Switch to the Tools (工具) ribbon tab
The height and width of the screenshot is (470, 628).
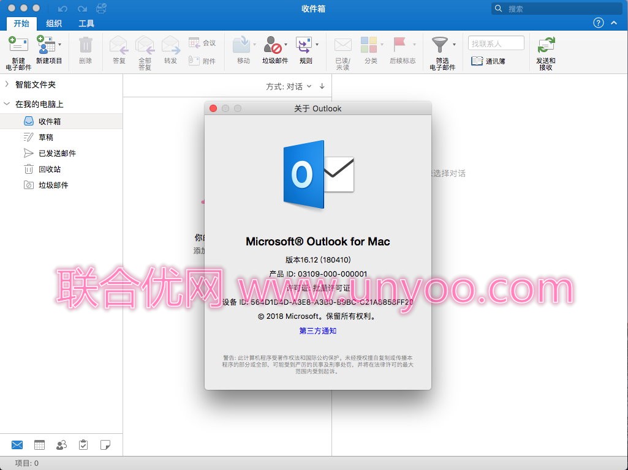[86, 23]
